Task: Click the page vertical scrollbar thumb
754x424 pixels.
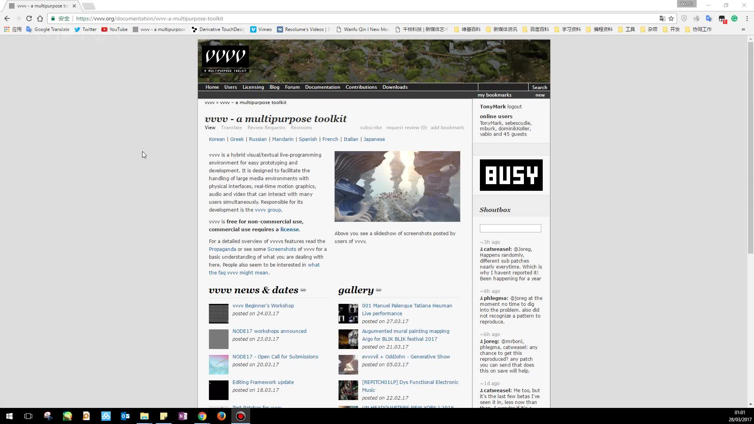Action: 750,147
